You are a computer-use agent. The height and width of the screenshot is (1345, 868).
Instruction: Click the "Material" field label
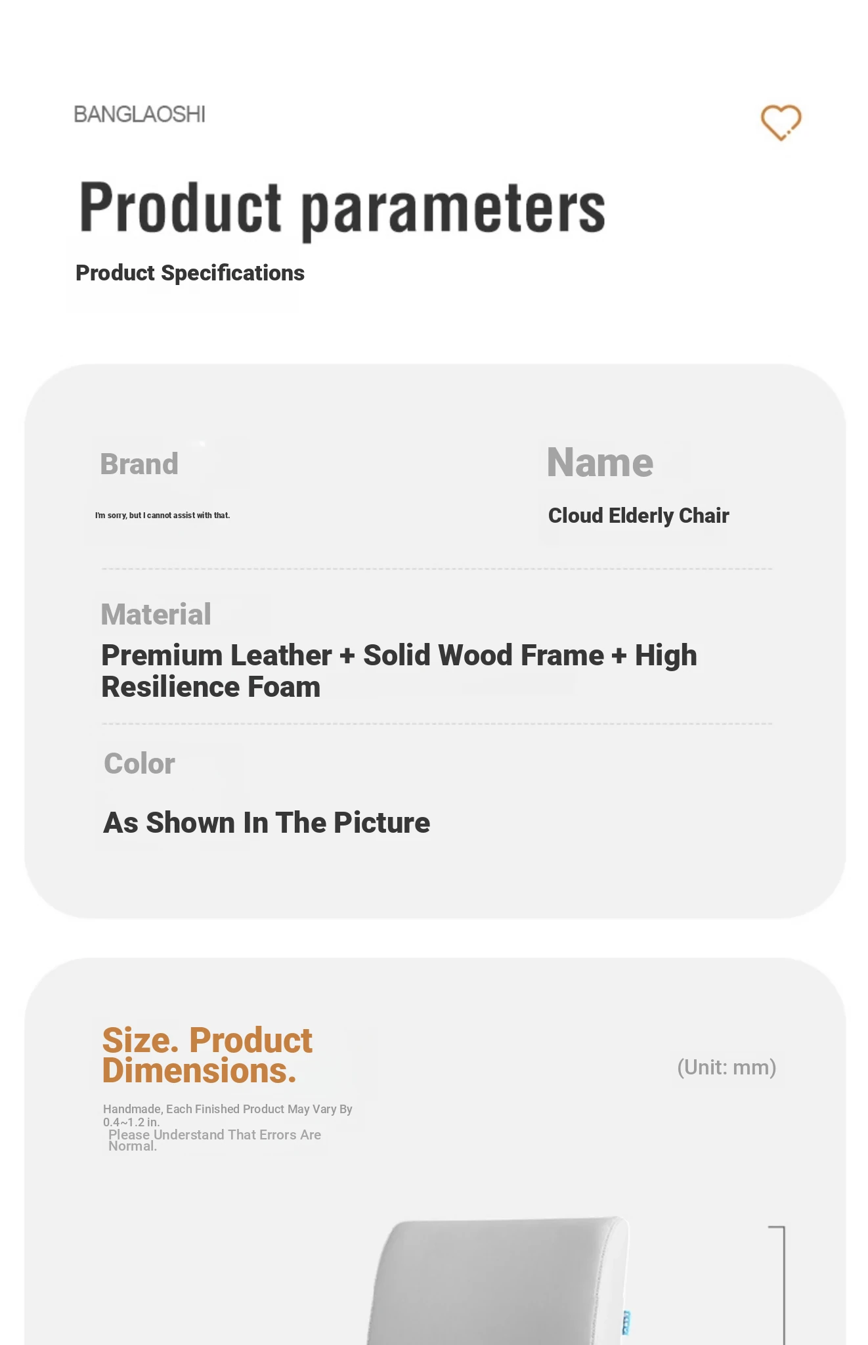[x=156, y=615]
